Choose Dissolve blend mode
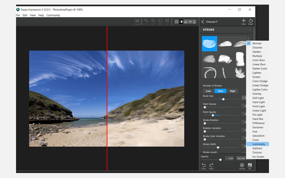The image size is (285, 178). (258, 48)
